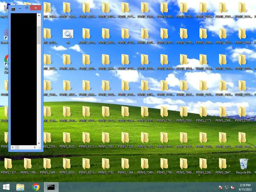Open the muted volume tray icon
Viewport: 256px width, 192px height.
(232, 187)
